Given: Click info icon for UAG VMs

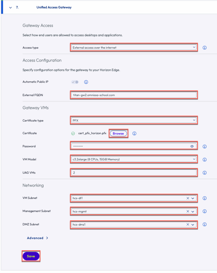Looking at the screenshot, I should pos(205,173).
